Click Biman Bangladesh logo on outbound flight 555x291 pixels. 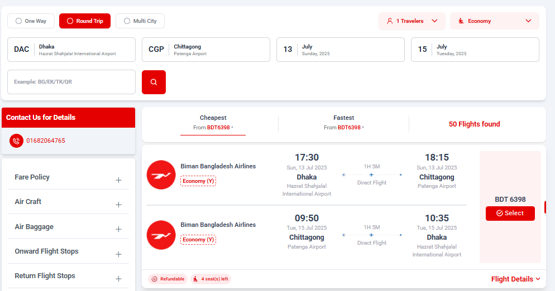point(161,174)
